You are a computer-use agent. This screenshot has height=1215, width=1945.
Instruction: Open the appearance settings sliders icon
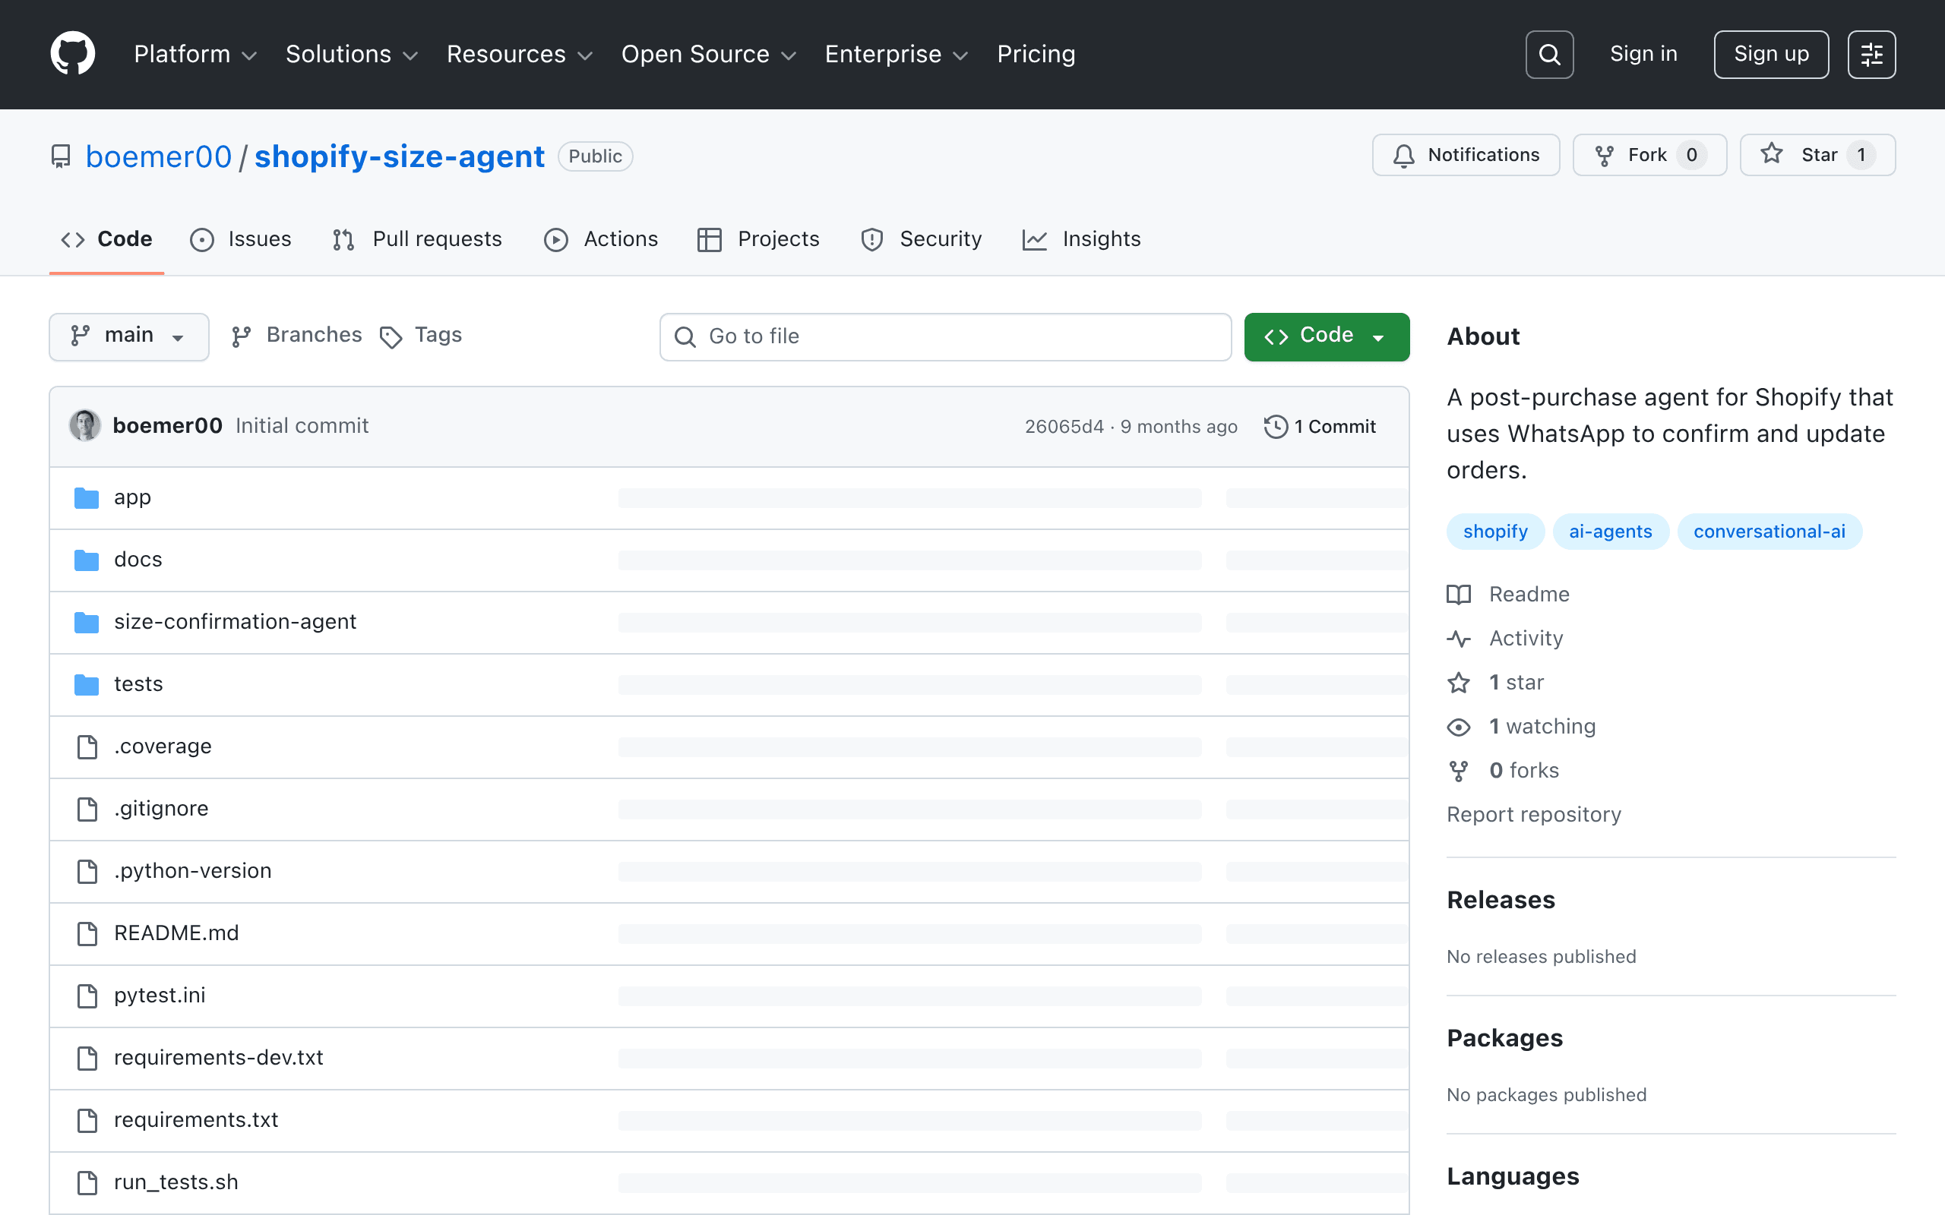click(1871, 55)
